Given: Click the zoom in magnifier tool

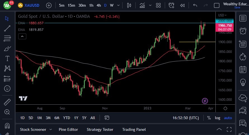Looking at the screenshot, I should [7, 112].
